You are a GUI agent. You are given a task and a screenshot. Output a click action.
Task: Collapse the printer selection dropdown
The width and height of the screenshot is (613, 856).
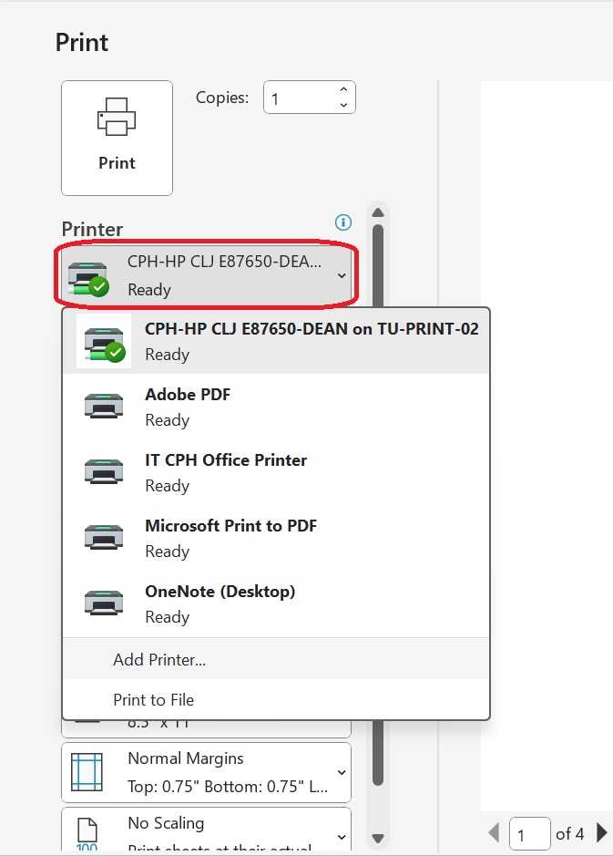pos(206,275)
